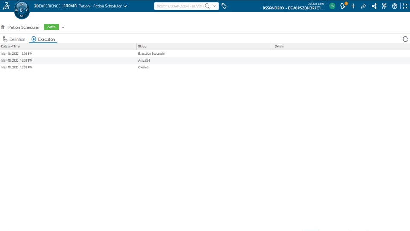Select the Created status cell

coord(143,67)
